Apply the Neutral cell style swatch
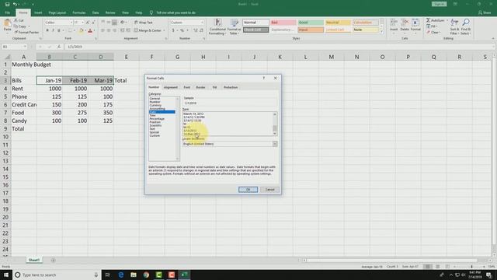Image resolution: width=497 pixels, height=280 pixels. 339,23
